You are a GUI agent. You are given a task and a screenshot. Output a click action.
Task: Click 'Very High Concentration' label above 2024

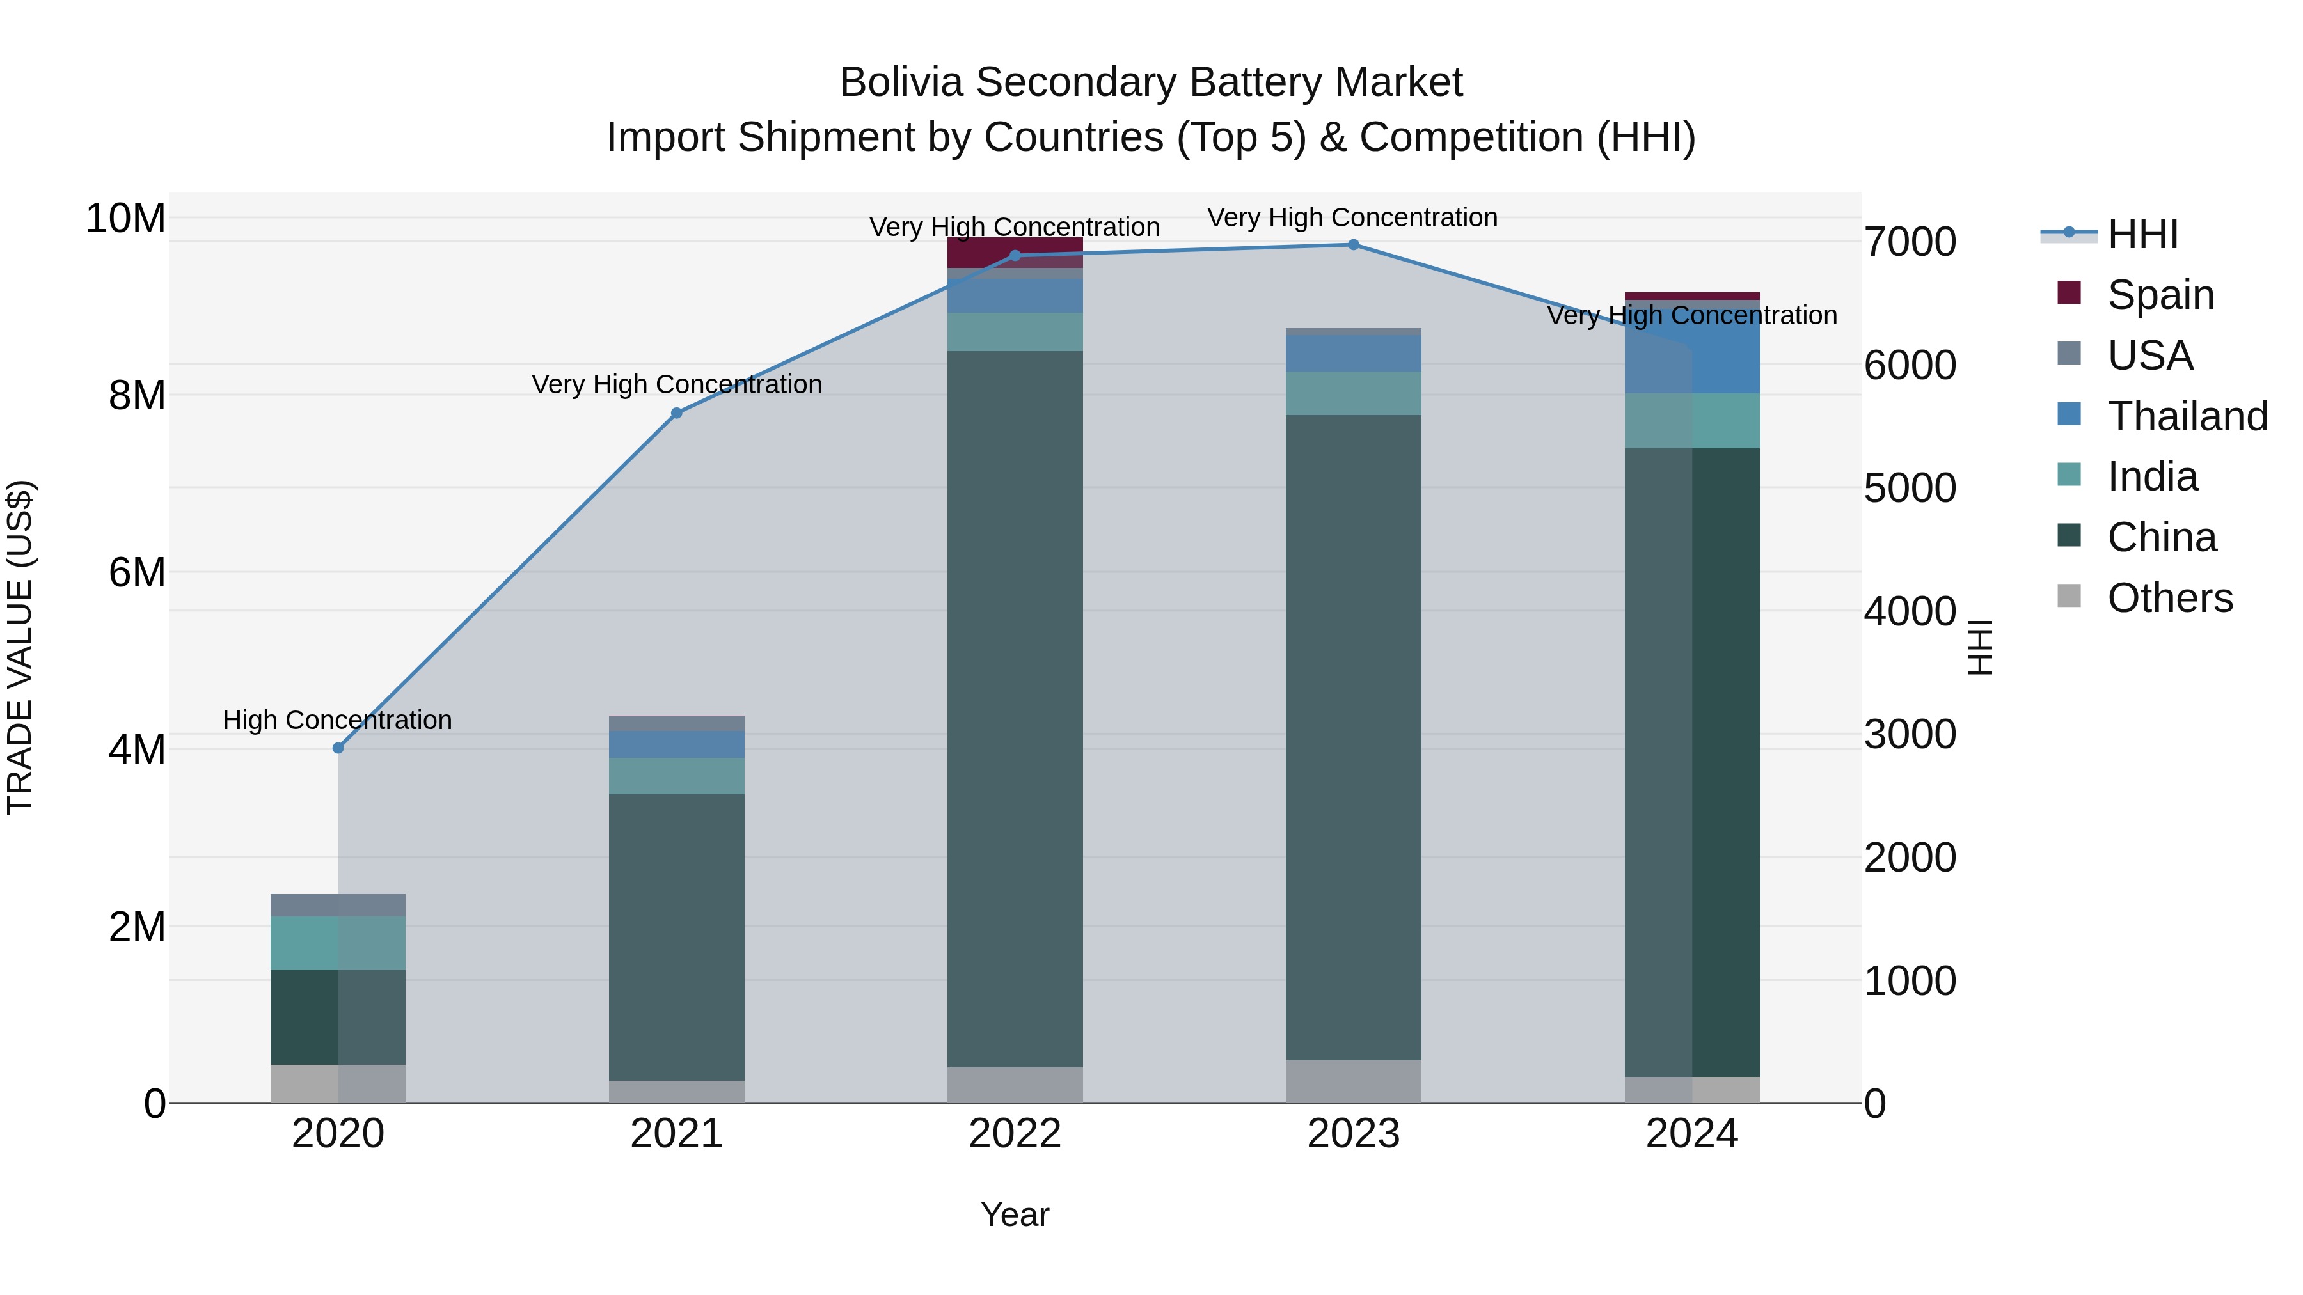coord(1692,315)
